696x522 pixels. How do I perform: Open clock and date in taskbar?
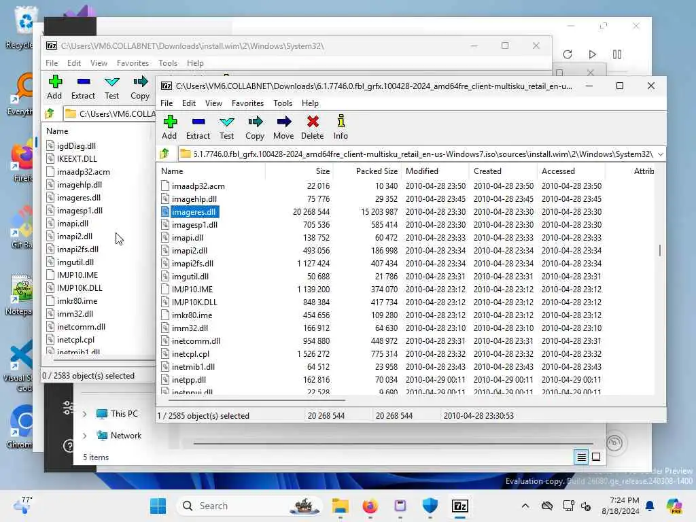point(621,506)
